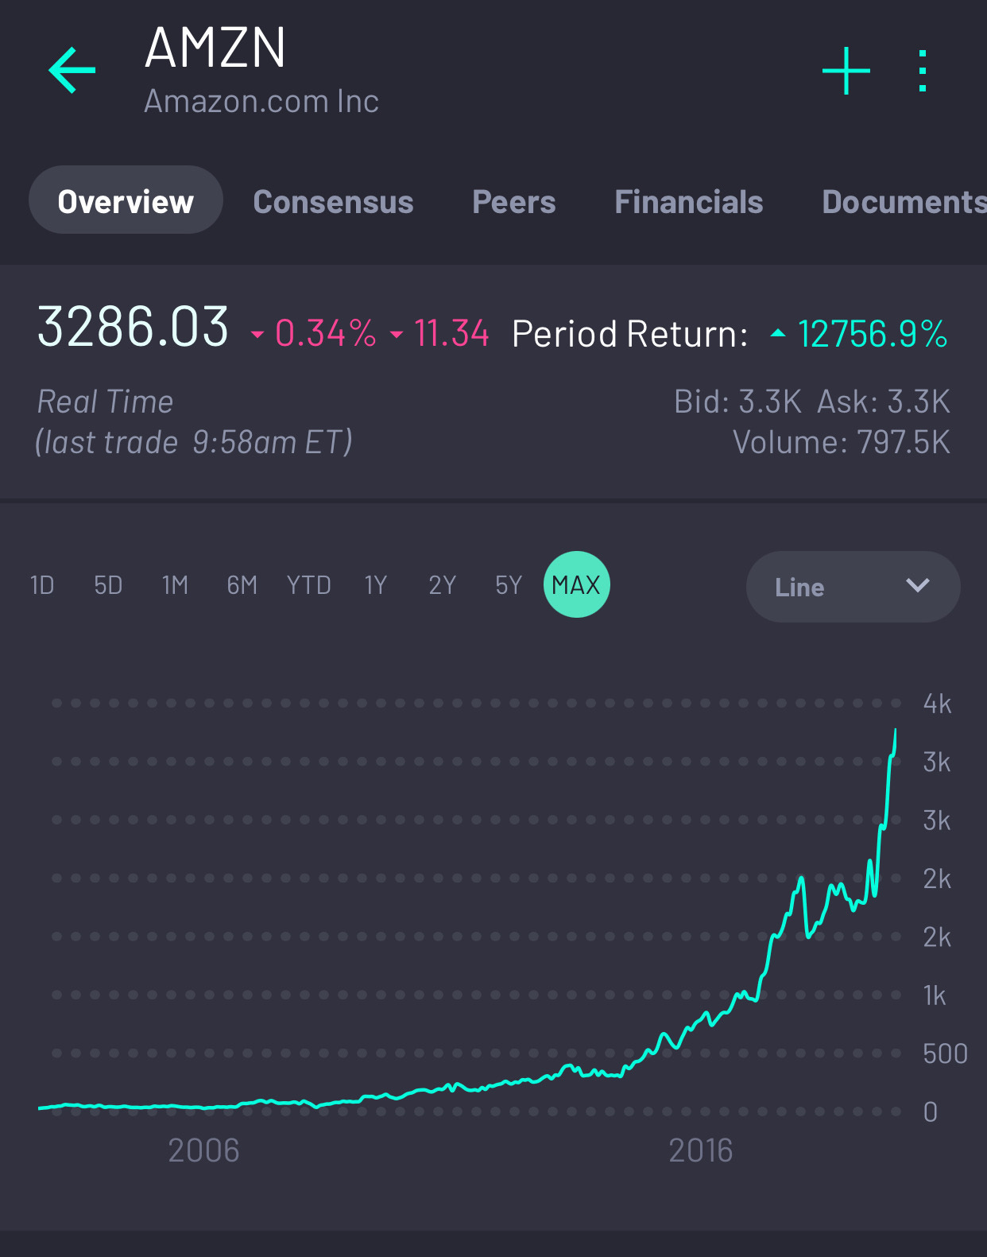The image size is (987, 1257).
Task: Select the YTD chart range
Action: click(308, 585)
